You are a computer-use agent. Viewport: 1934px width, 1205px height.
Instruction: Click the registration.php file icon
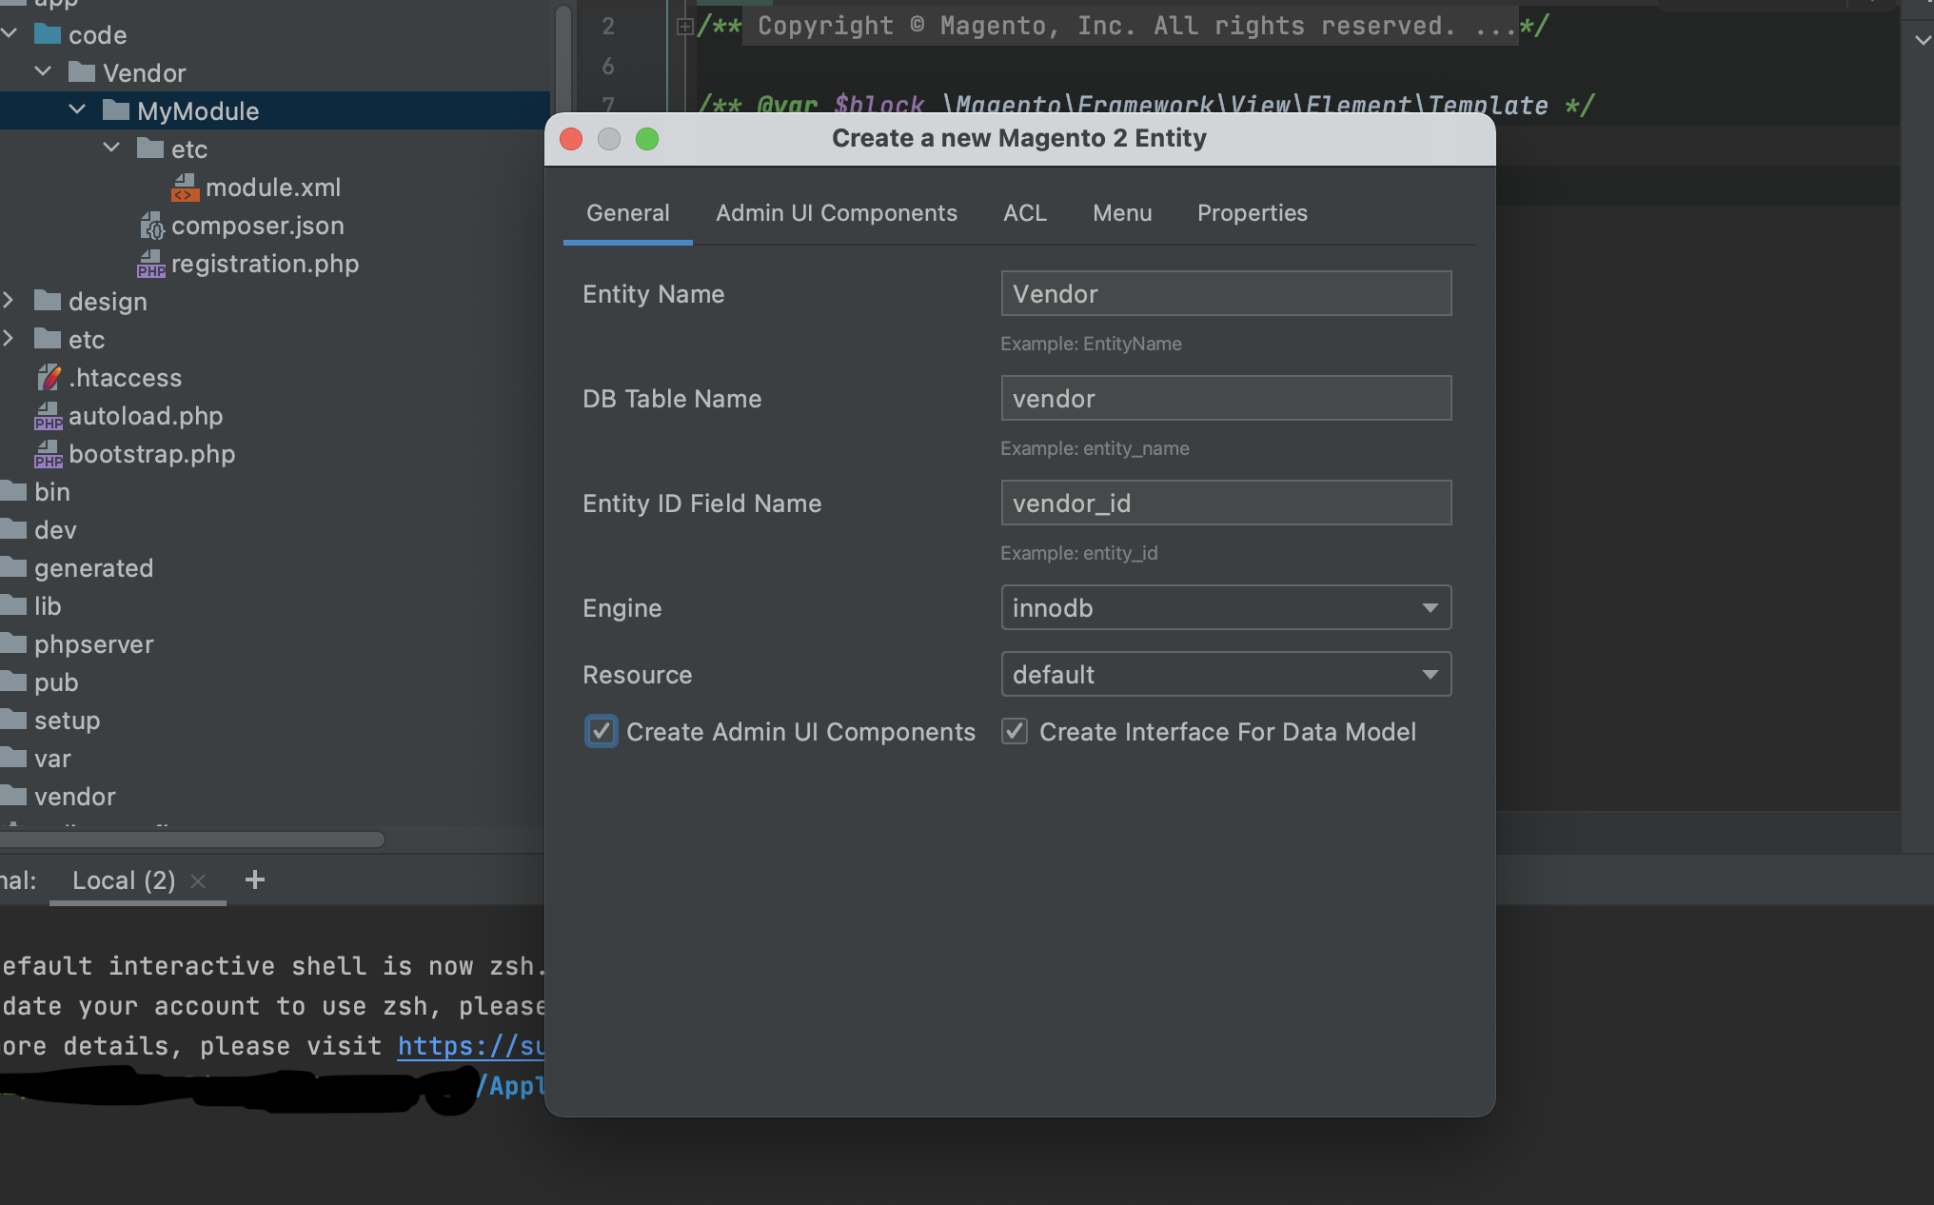pyautogui.click(x=151, y=264)
